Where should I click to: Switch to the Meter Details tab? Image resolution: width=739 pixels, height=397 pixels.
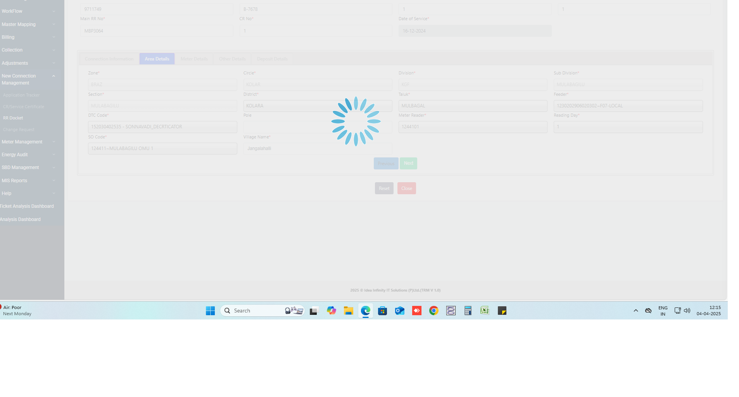(194, 59)
